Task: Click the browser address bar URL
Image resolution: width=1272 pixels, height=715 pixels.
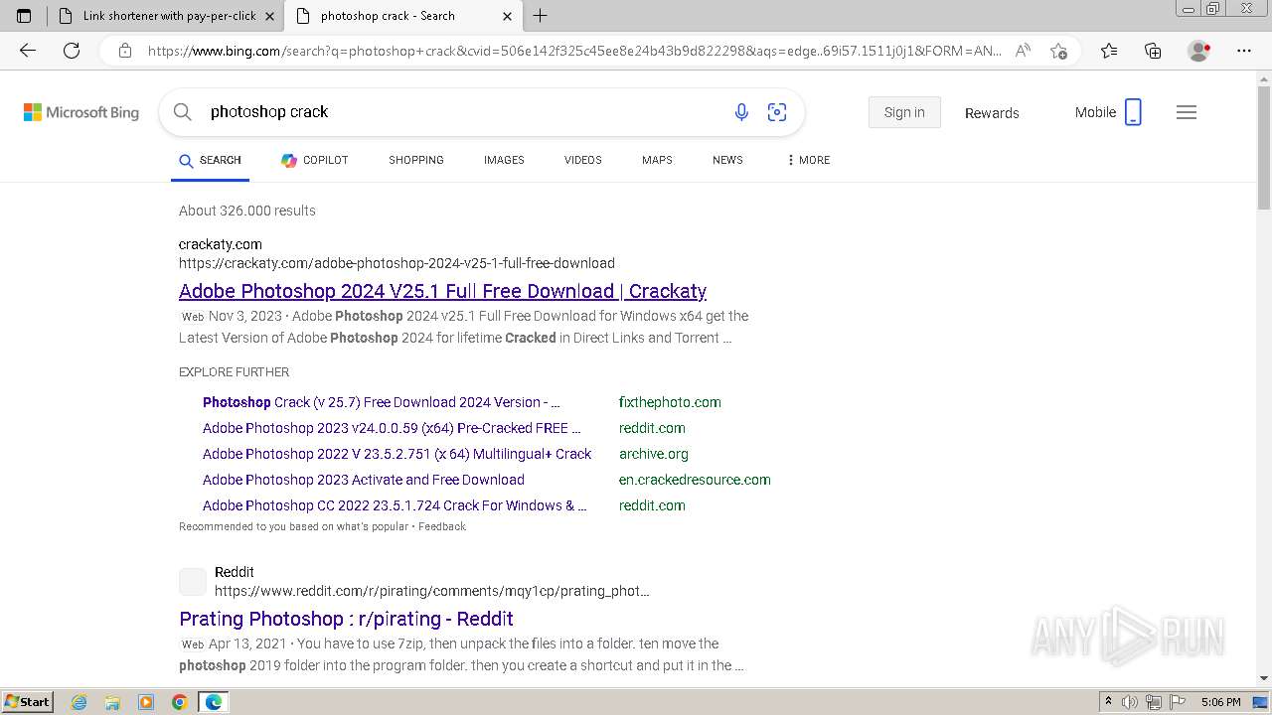Action: pos(574,51)
